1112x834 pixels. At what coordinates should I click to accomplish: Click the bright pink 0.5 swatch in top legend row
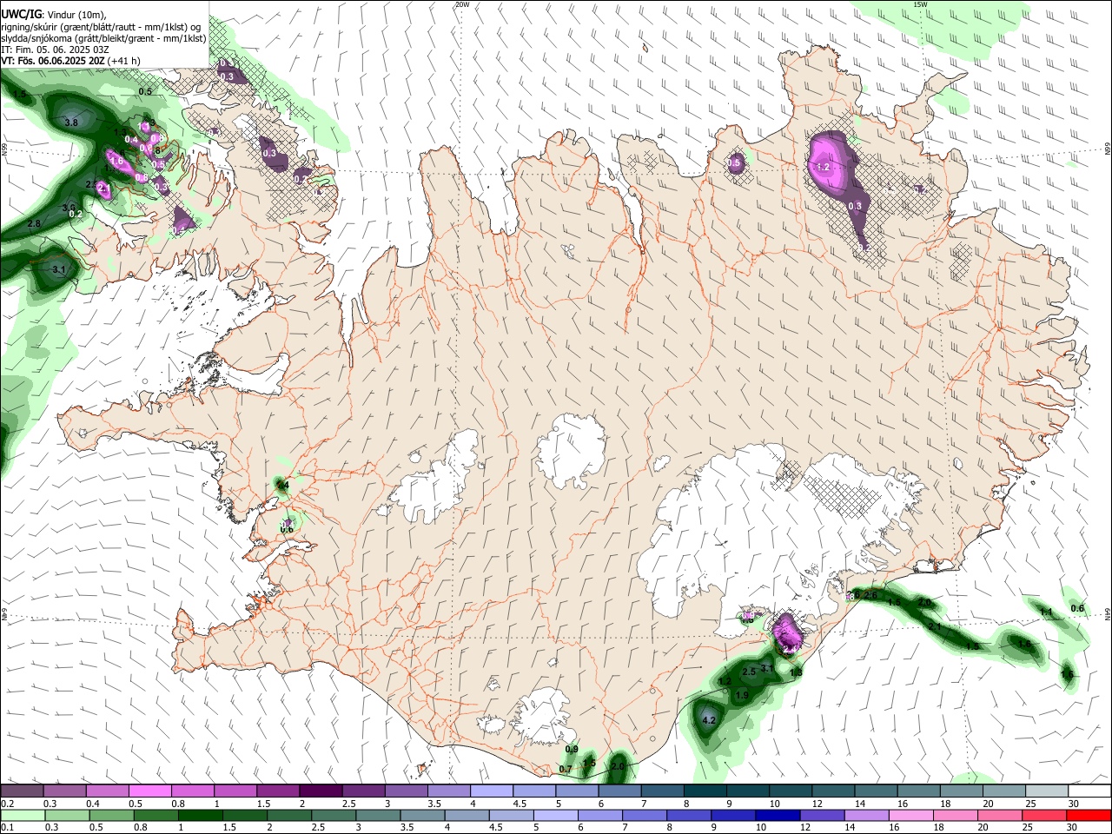[x=149, y=791]
